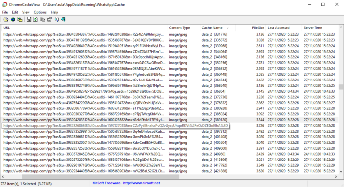Select the row with cache name data_2 [40960]
The image size is (344, 187).
[170, 154]
